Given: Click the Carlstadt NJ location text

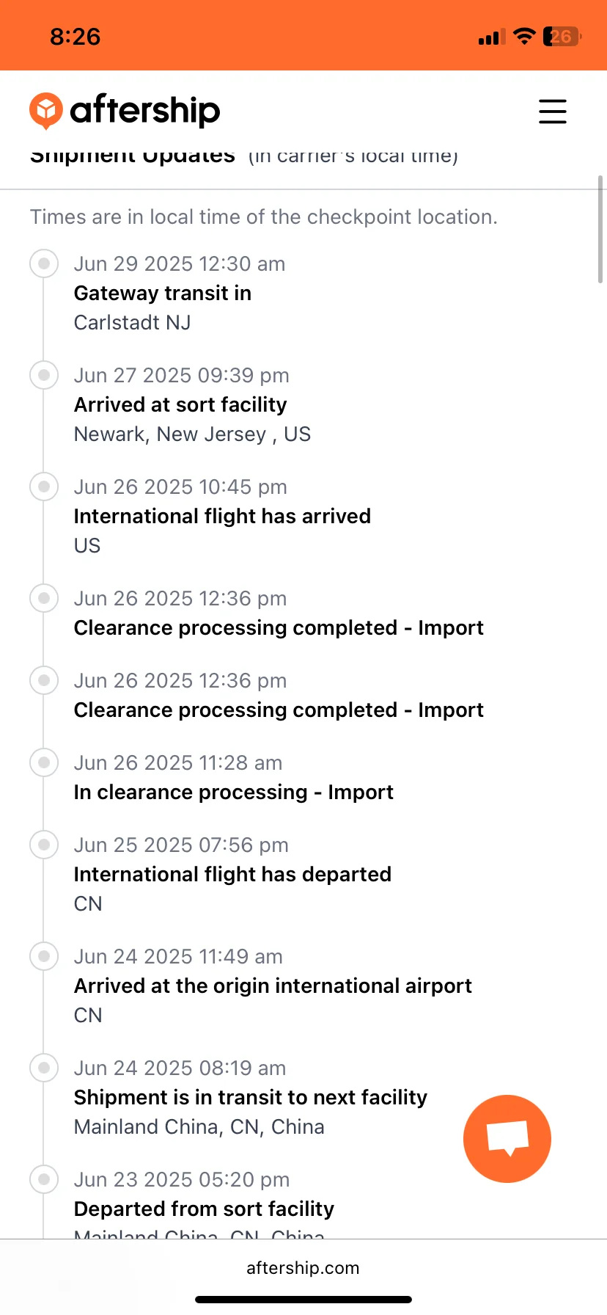Looking at the screenshot, I should click(x=132, y=322).
